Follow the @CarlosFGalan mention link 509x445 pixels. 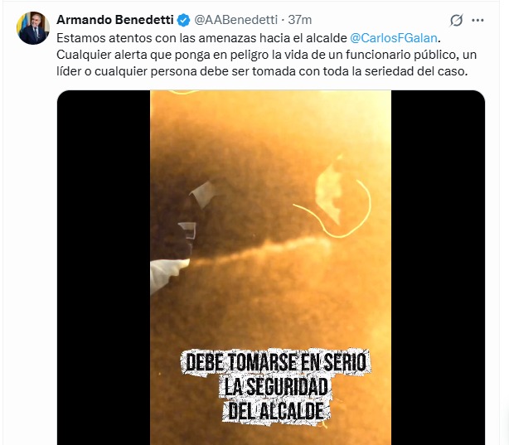pyautogui.click(x=394, y=38)
